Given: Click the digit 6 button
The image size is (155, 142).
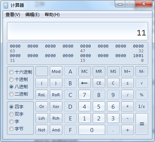Looking at the screenshot, I should [x=113, y=106].
